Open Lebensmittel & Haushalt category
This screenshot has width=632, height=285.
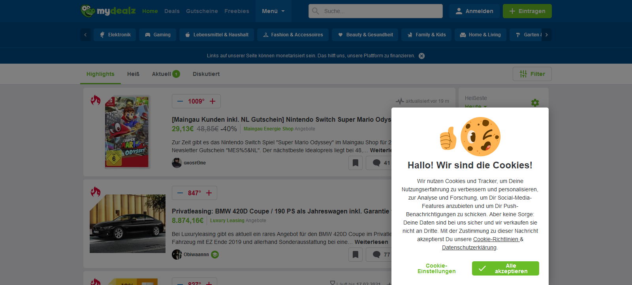pos(217,35)
